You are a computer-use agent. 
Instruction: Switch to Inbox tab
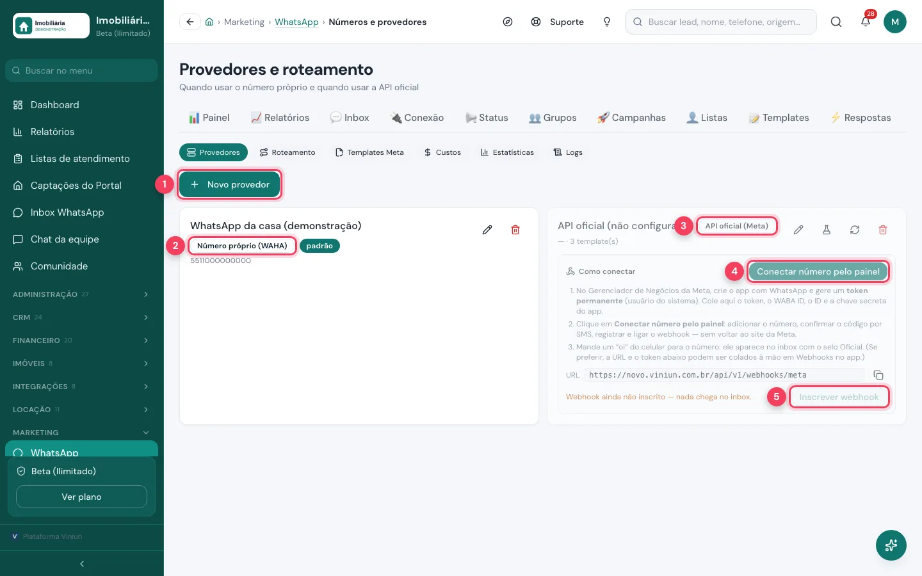coord(349,118)
